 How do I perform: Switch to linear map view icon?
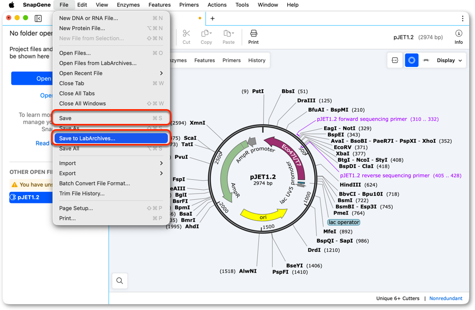426,60
